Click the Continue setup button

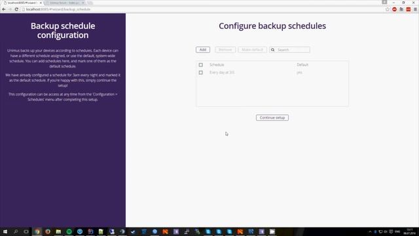(x=272, y=118)
